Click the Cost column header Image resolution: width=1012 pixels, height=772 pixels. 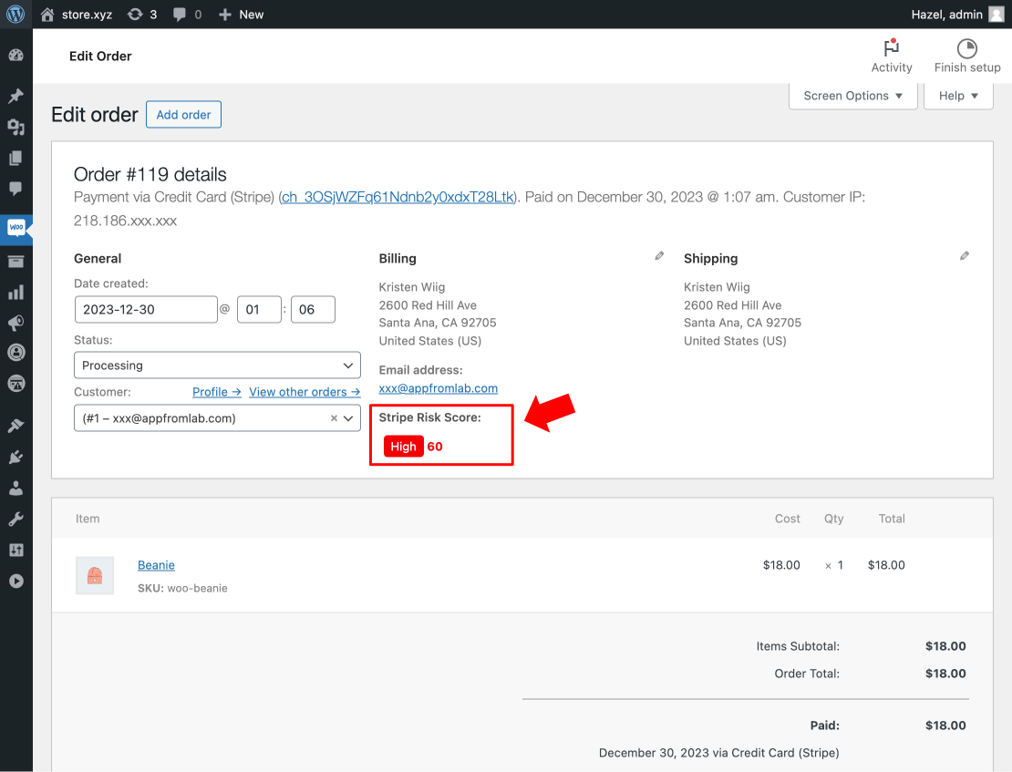coord(787,519)
